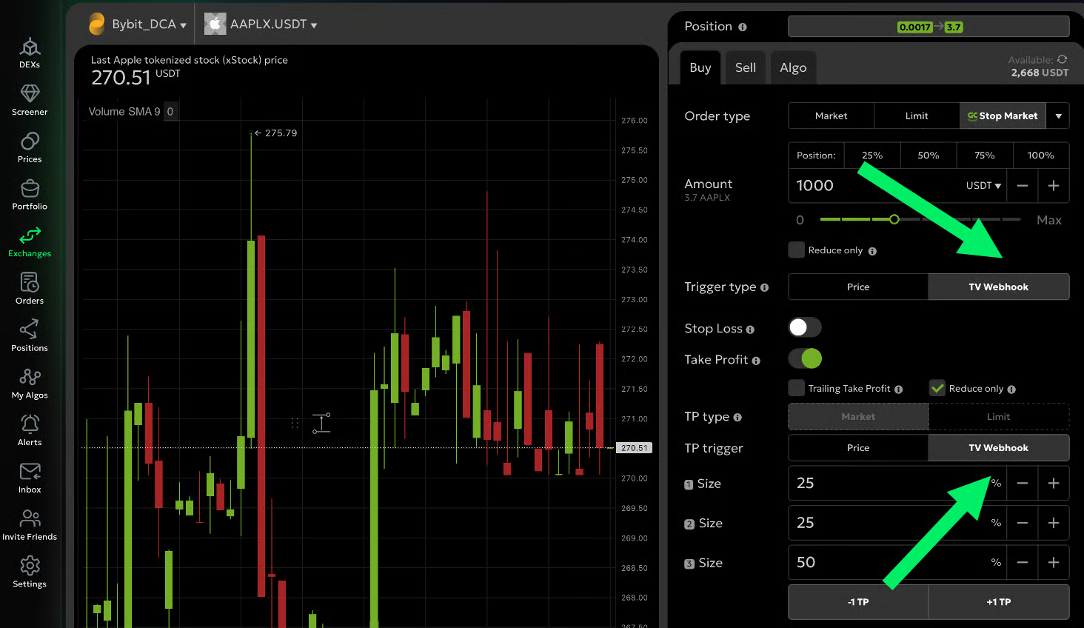Image resolution: width=1084 pixels, height=628 pixels.
Task: Switch to the Algo tab
Action: coord(792,67)
